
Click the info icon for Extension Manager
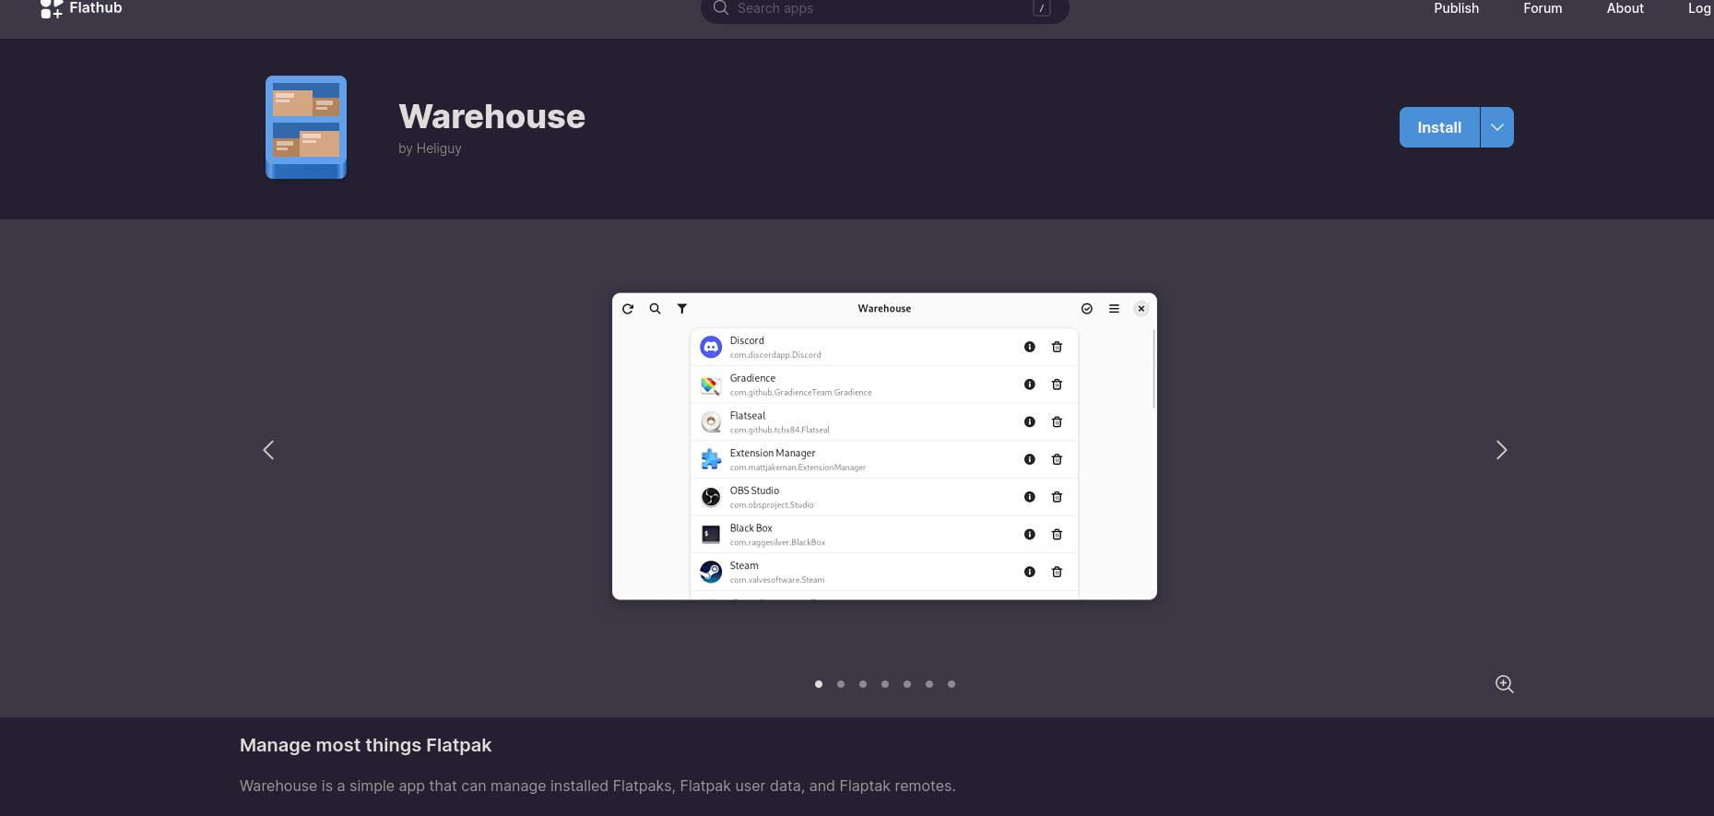pyautogui.click(x=1030, y=459)
